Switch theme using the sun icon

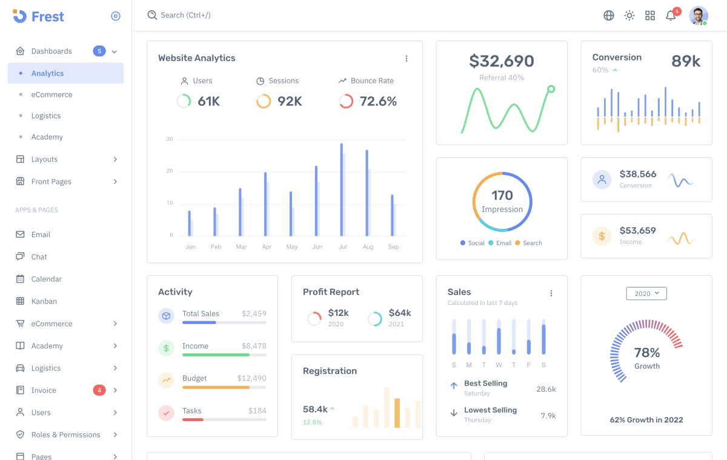coord(629,16)
